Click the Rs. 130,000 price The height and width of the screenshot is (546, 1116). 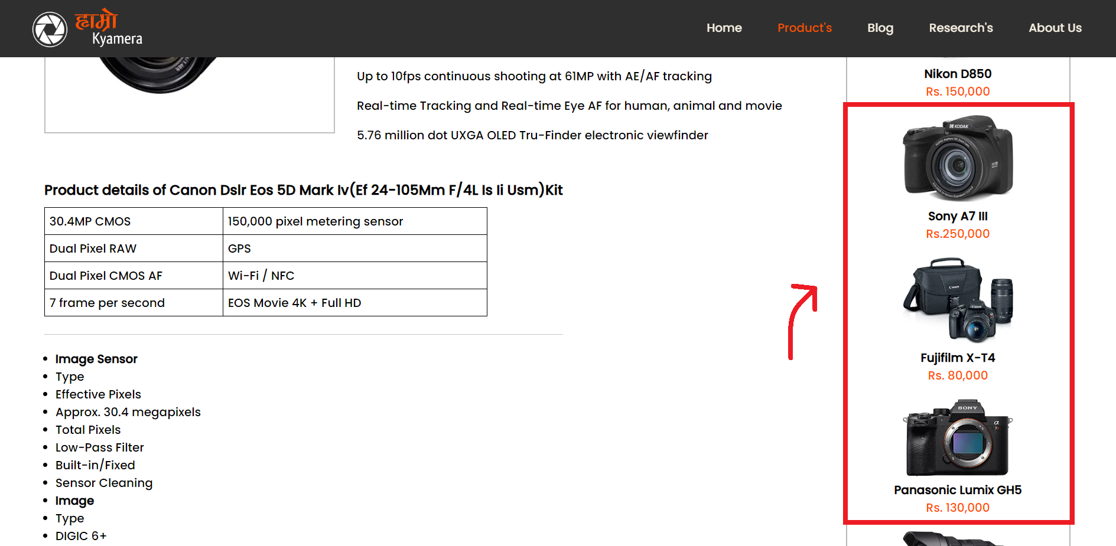(958, 508)
